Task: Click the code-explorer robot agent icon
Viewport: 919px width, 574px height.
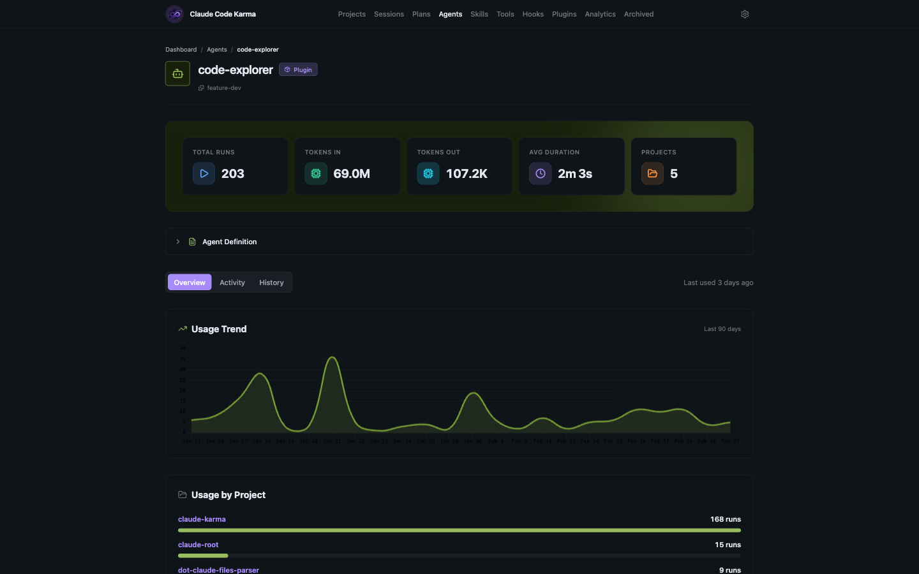Action: click(x=177, y=73)
